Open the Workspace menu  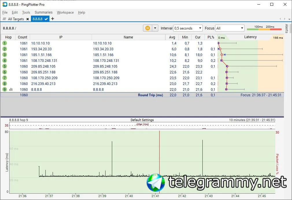coord(65,12)
